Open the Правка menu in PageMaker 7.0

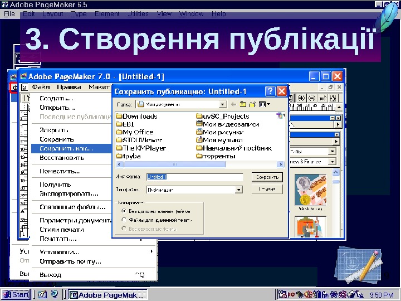point(69,88)
